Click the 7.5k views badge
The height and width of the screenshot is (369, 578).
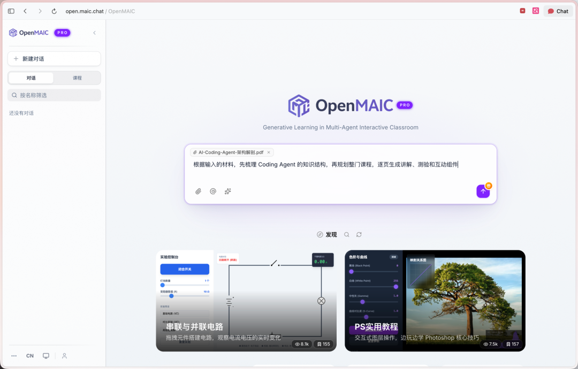[x=491, y=344]
